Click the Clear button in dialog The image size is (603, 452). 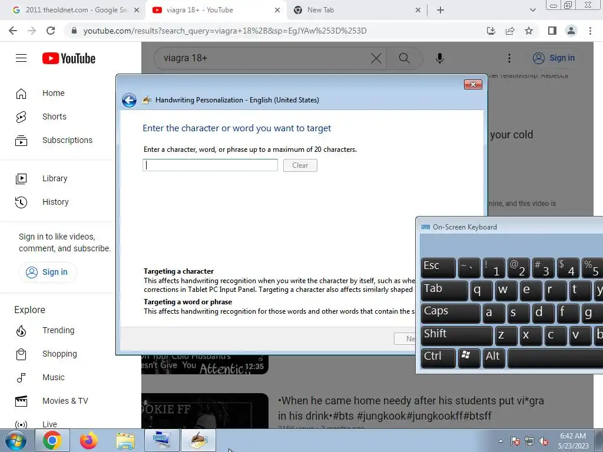(300, 165)
